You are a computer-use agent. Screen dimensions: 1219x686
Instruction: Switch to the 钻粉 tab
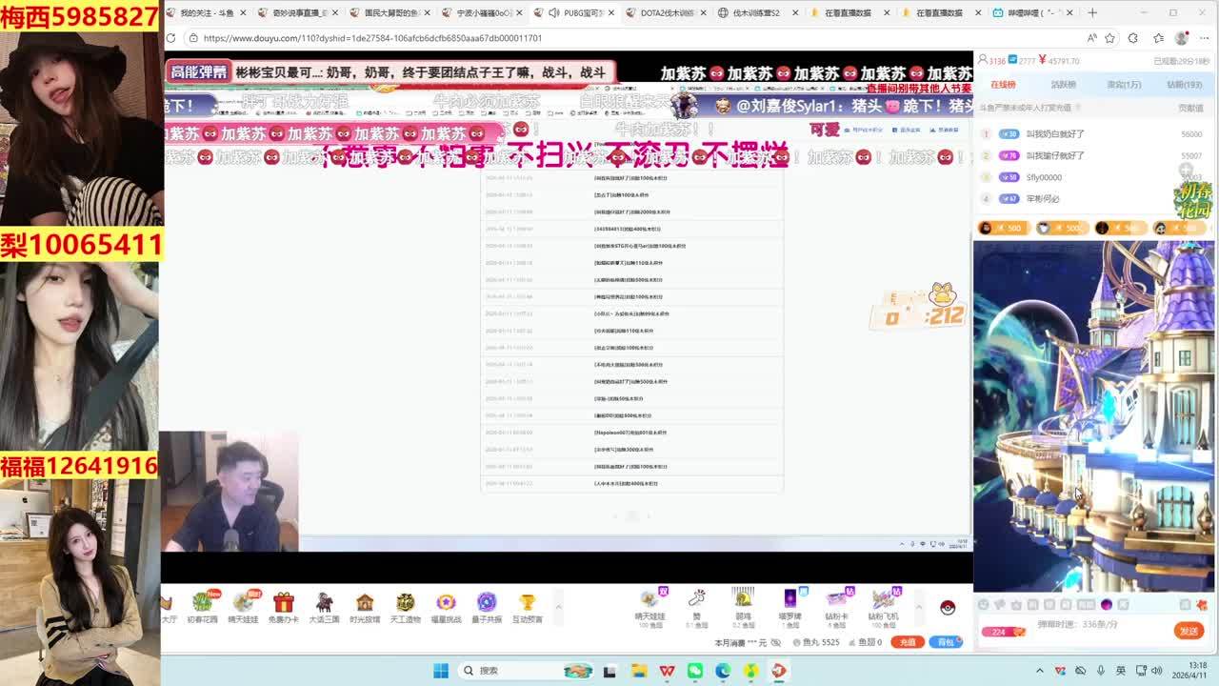(x=1184, y=85)
